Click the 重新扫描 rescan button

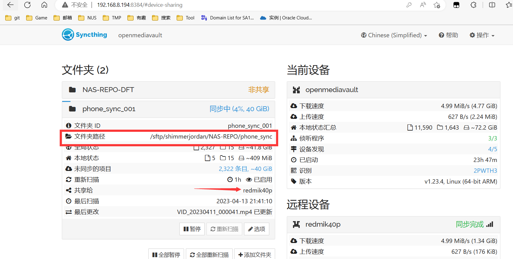pos(224,229)
